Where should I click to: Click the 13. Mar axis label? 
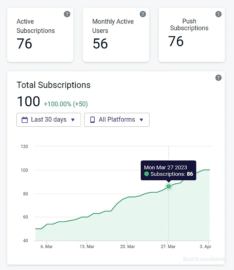[87, 247]
